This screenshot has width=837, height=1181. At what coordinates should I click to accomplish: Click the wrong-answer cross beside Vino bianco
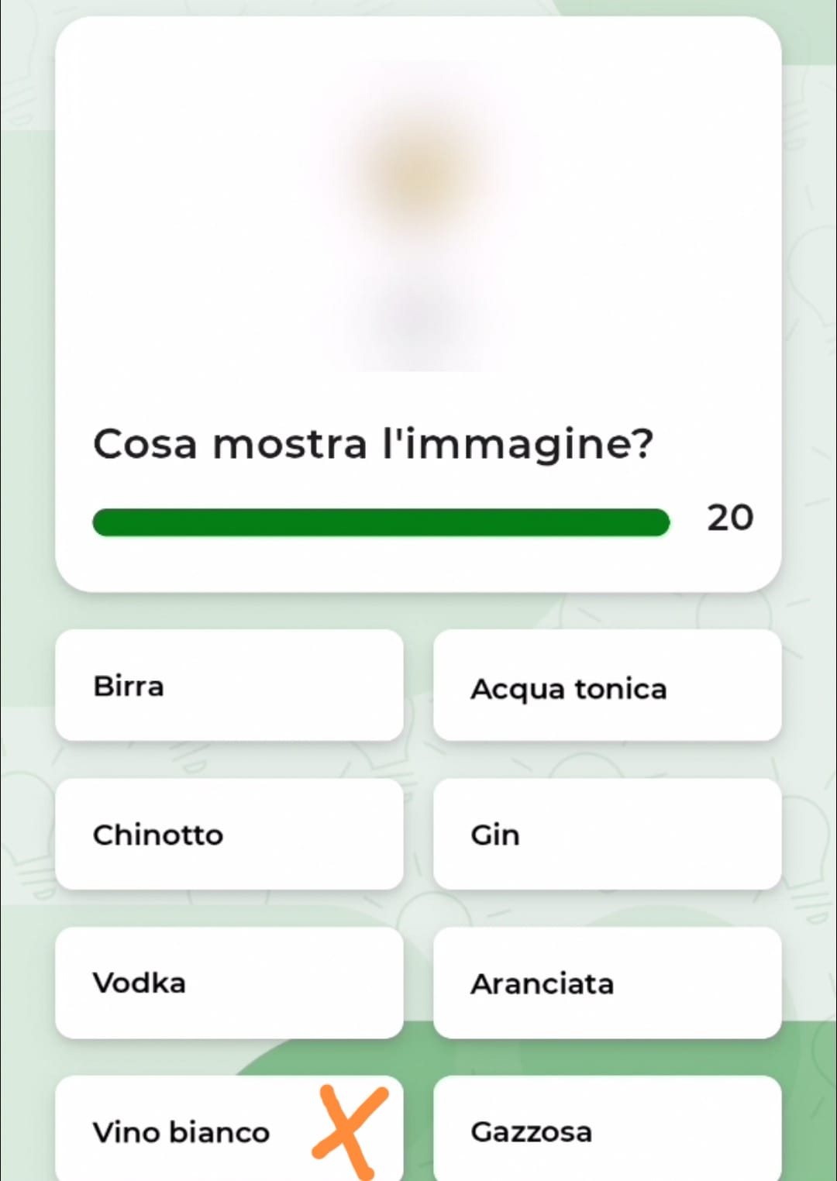[350, 1130]
